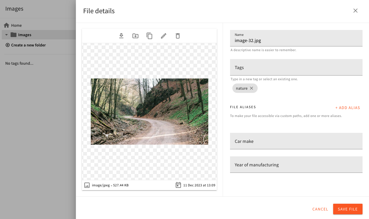Cancel the file details changes
369x219 pixels.
click(320, 209)
